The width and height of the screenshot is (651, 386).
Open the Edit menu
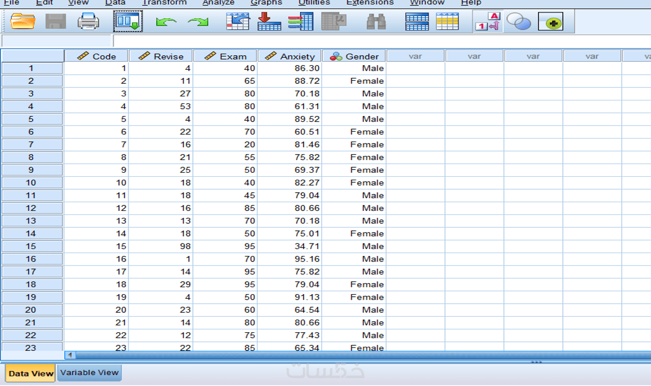(x=45, y=3)
